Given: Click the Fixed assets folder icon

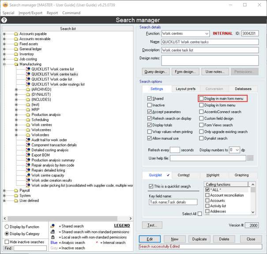Looking at the screenshot, I should (x=16, y=44).
